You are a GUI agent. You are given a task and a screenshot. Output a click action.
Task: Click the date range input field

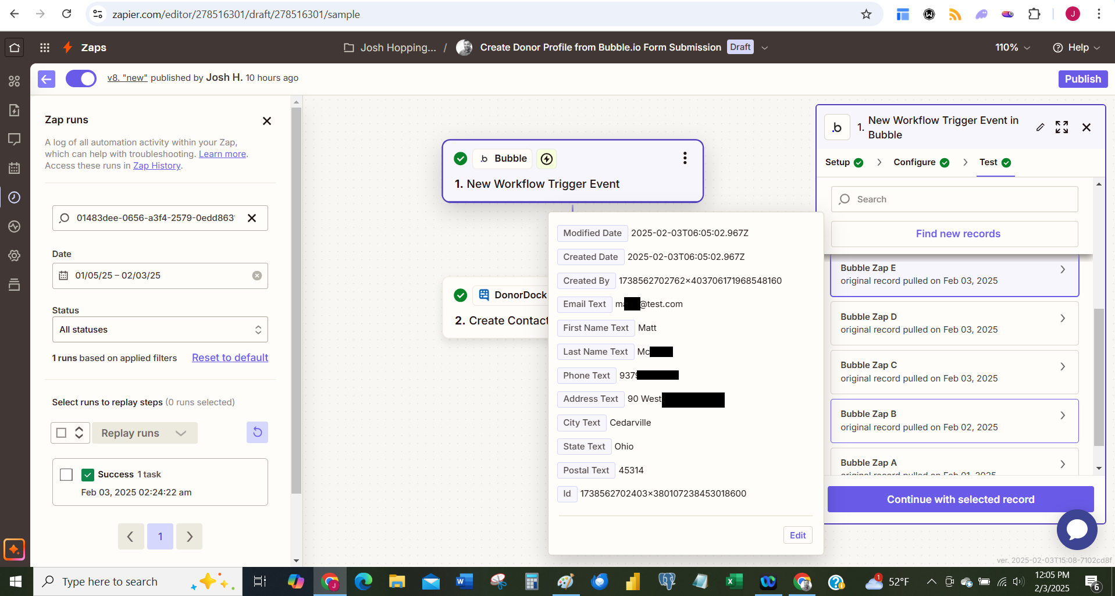coord(160,276)
